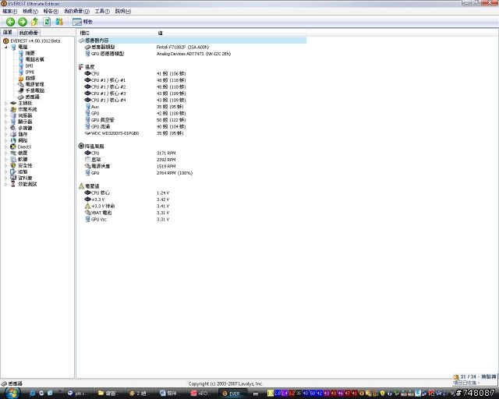The height and width of the screenshot is (399, 499).
Task: Click the EVER... taskbar button
Action: point(232,394)
